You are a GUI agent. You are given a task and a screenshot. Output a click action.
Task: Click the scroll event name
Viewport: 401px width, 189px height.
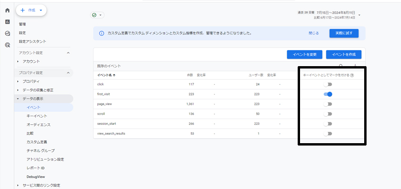(101, 114)
